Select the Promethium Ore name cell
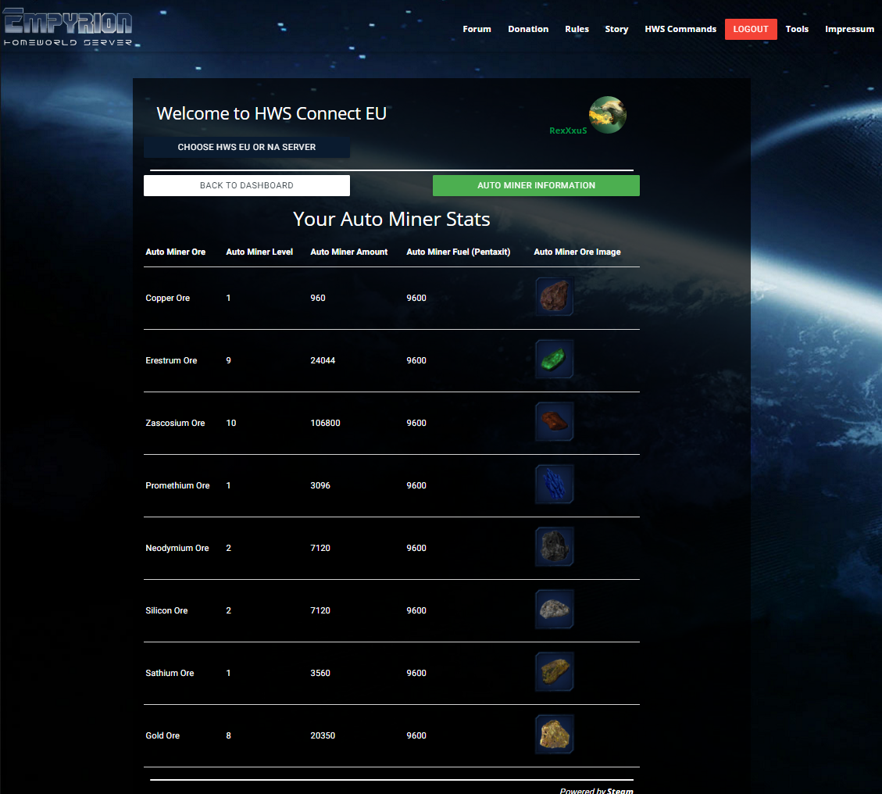This screenshot has height=794, width=882. [177, 485]
